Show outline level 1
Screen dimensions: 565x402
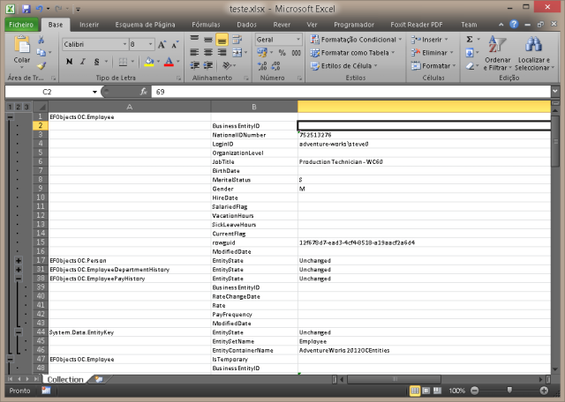10,107
